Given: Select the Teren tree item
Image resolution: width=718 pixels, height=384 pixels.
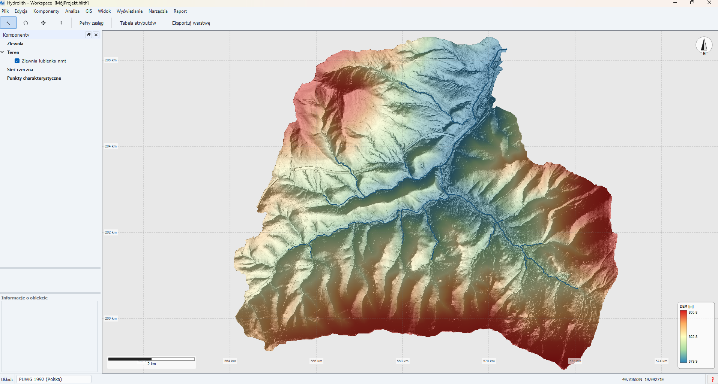Looking at the screenshot, I should pos(13,52).
